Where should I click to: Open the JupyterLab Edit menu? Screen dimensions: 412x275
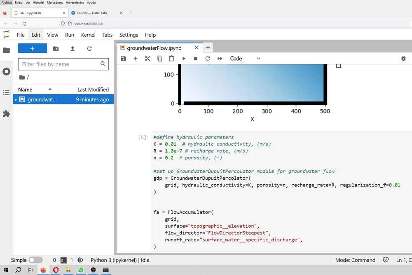[36, 35]
